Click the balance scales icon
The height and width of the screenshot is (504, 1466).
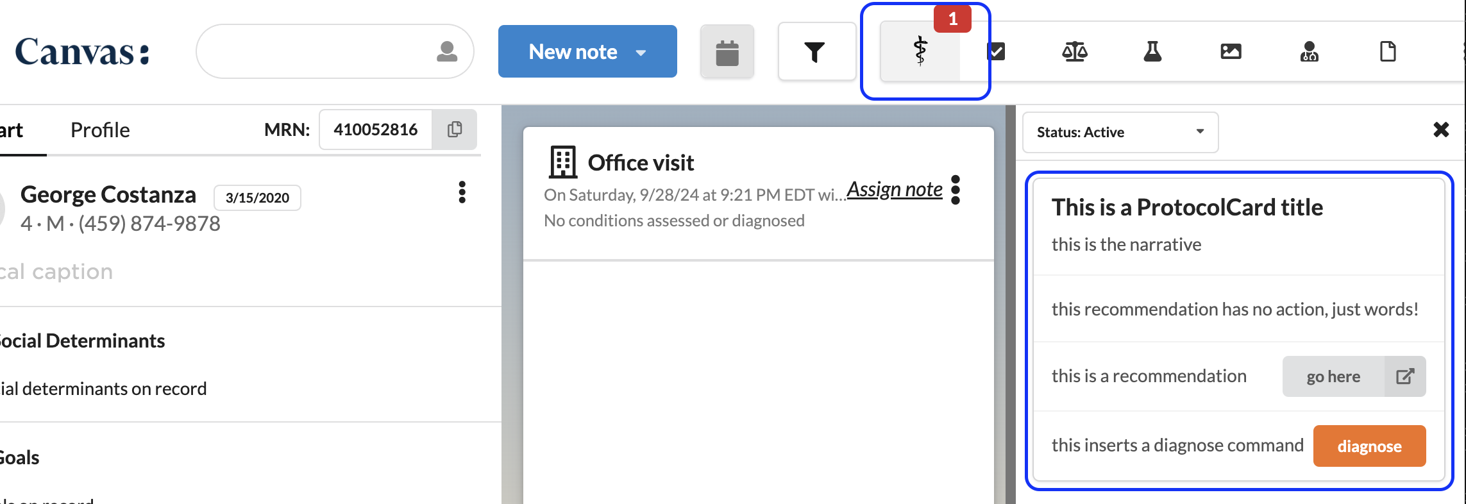(x=1074, y=51)
